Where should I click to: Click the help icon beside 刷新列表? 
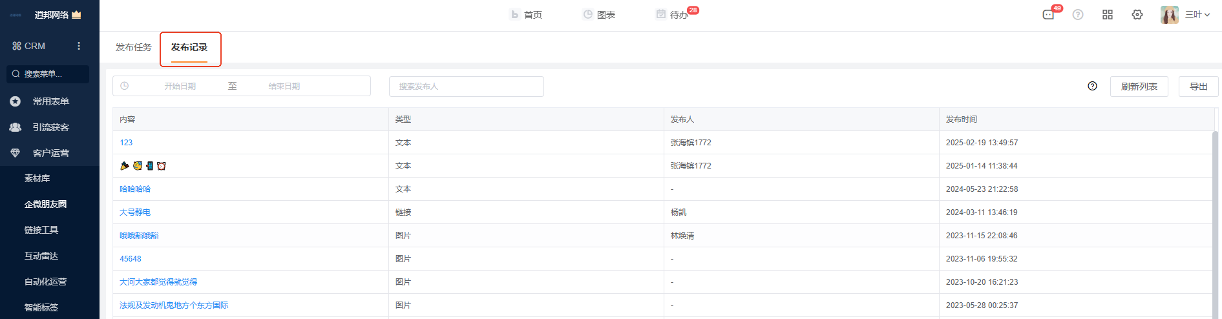point(1092,86)
